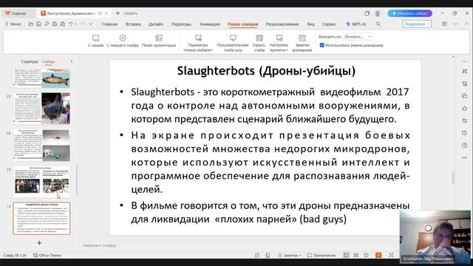
Task: Start slideshow with 'С начала' icon
Action: pos(95,38)
